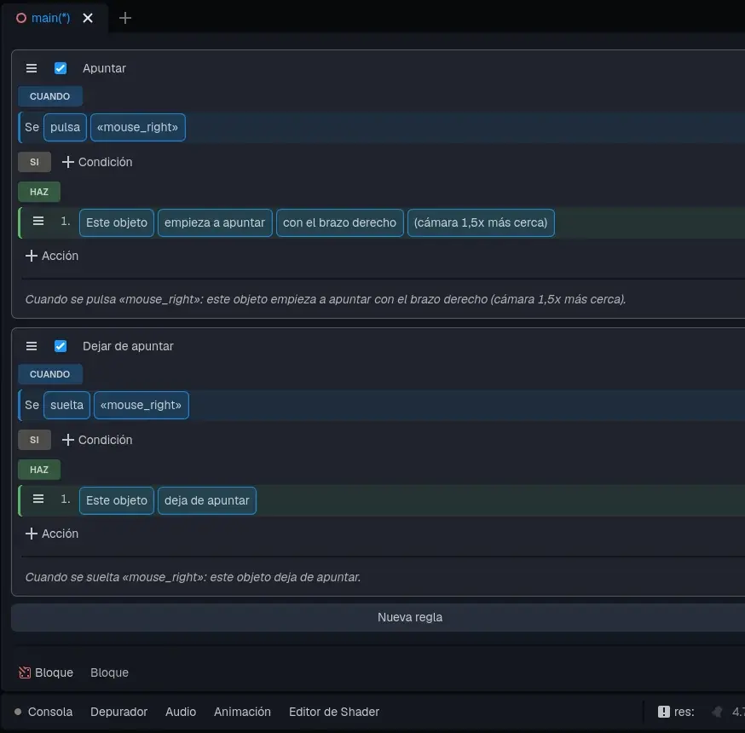Change the pulsa trigger type

click(65, 127)
